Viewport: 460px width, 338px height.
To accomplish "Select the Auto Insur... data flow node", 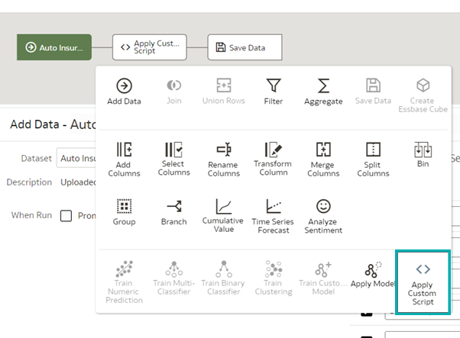I will tap(54, 47).
